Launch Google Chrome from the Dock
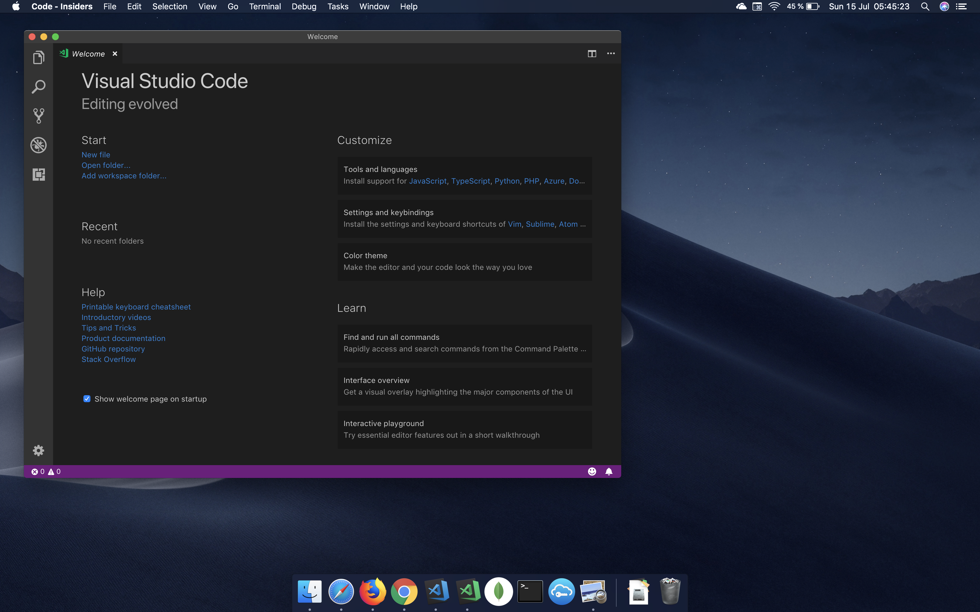Image resolution: width=980 pixels, height=612 pixels. click(404, 591)
